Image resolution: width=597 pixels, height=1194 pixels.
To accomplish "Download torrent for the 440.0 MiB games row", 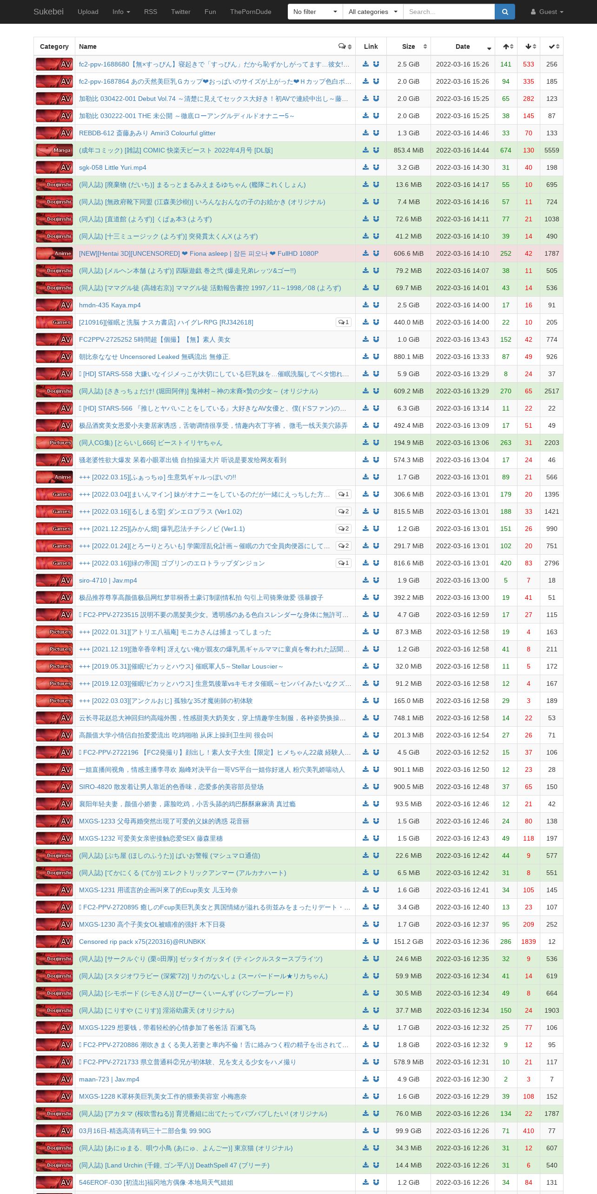I will pyautogui.click(x=365, y=322).
